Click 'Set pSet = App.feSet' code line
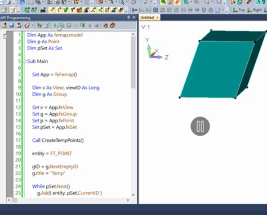 pyautogui.click(x=55, y=127)
